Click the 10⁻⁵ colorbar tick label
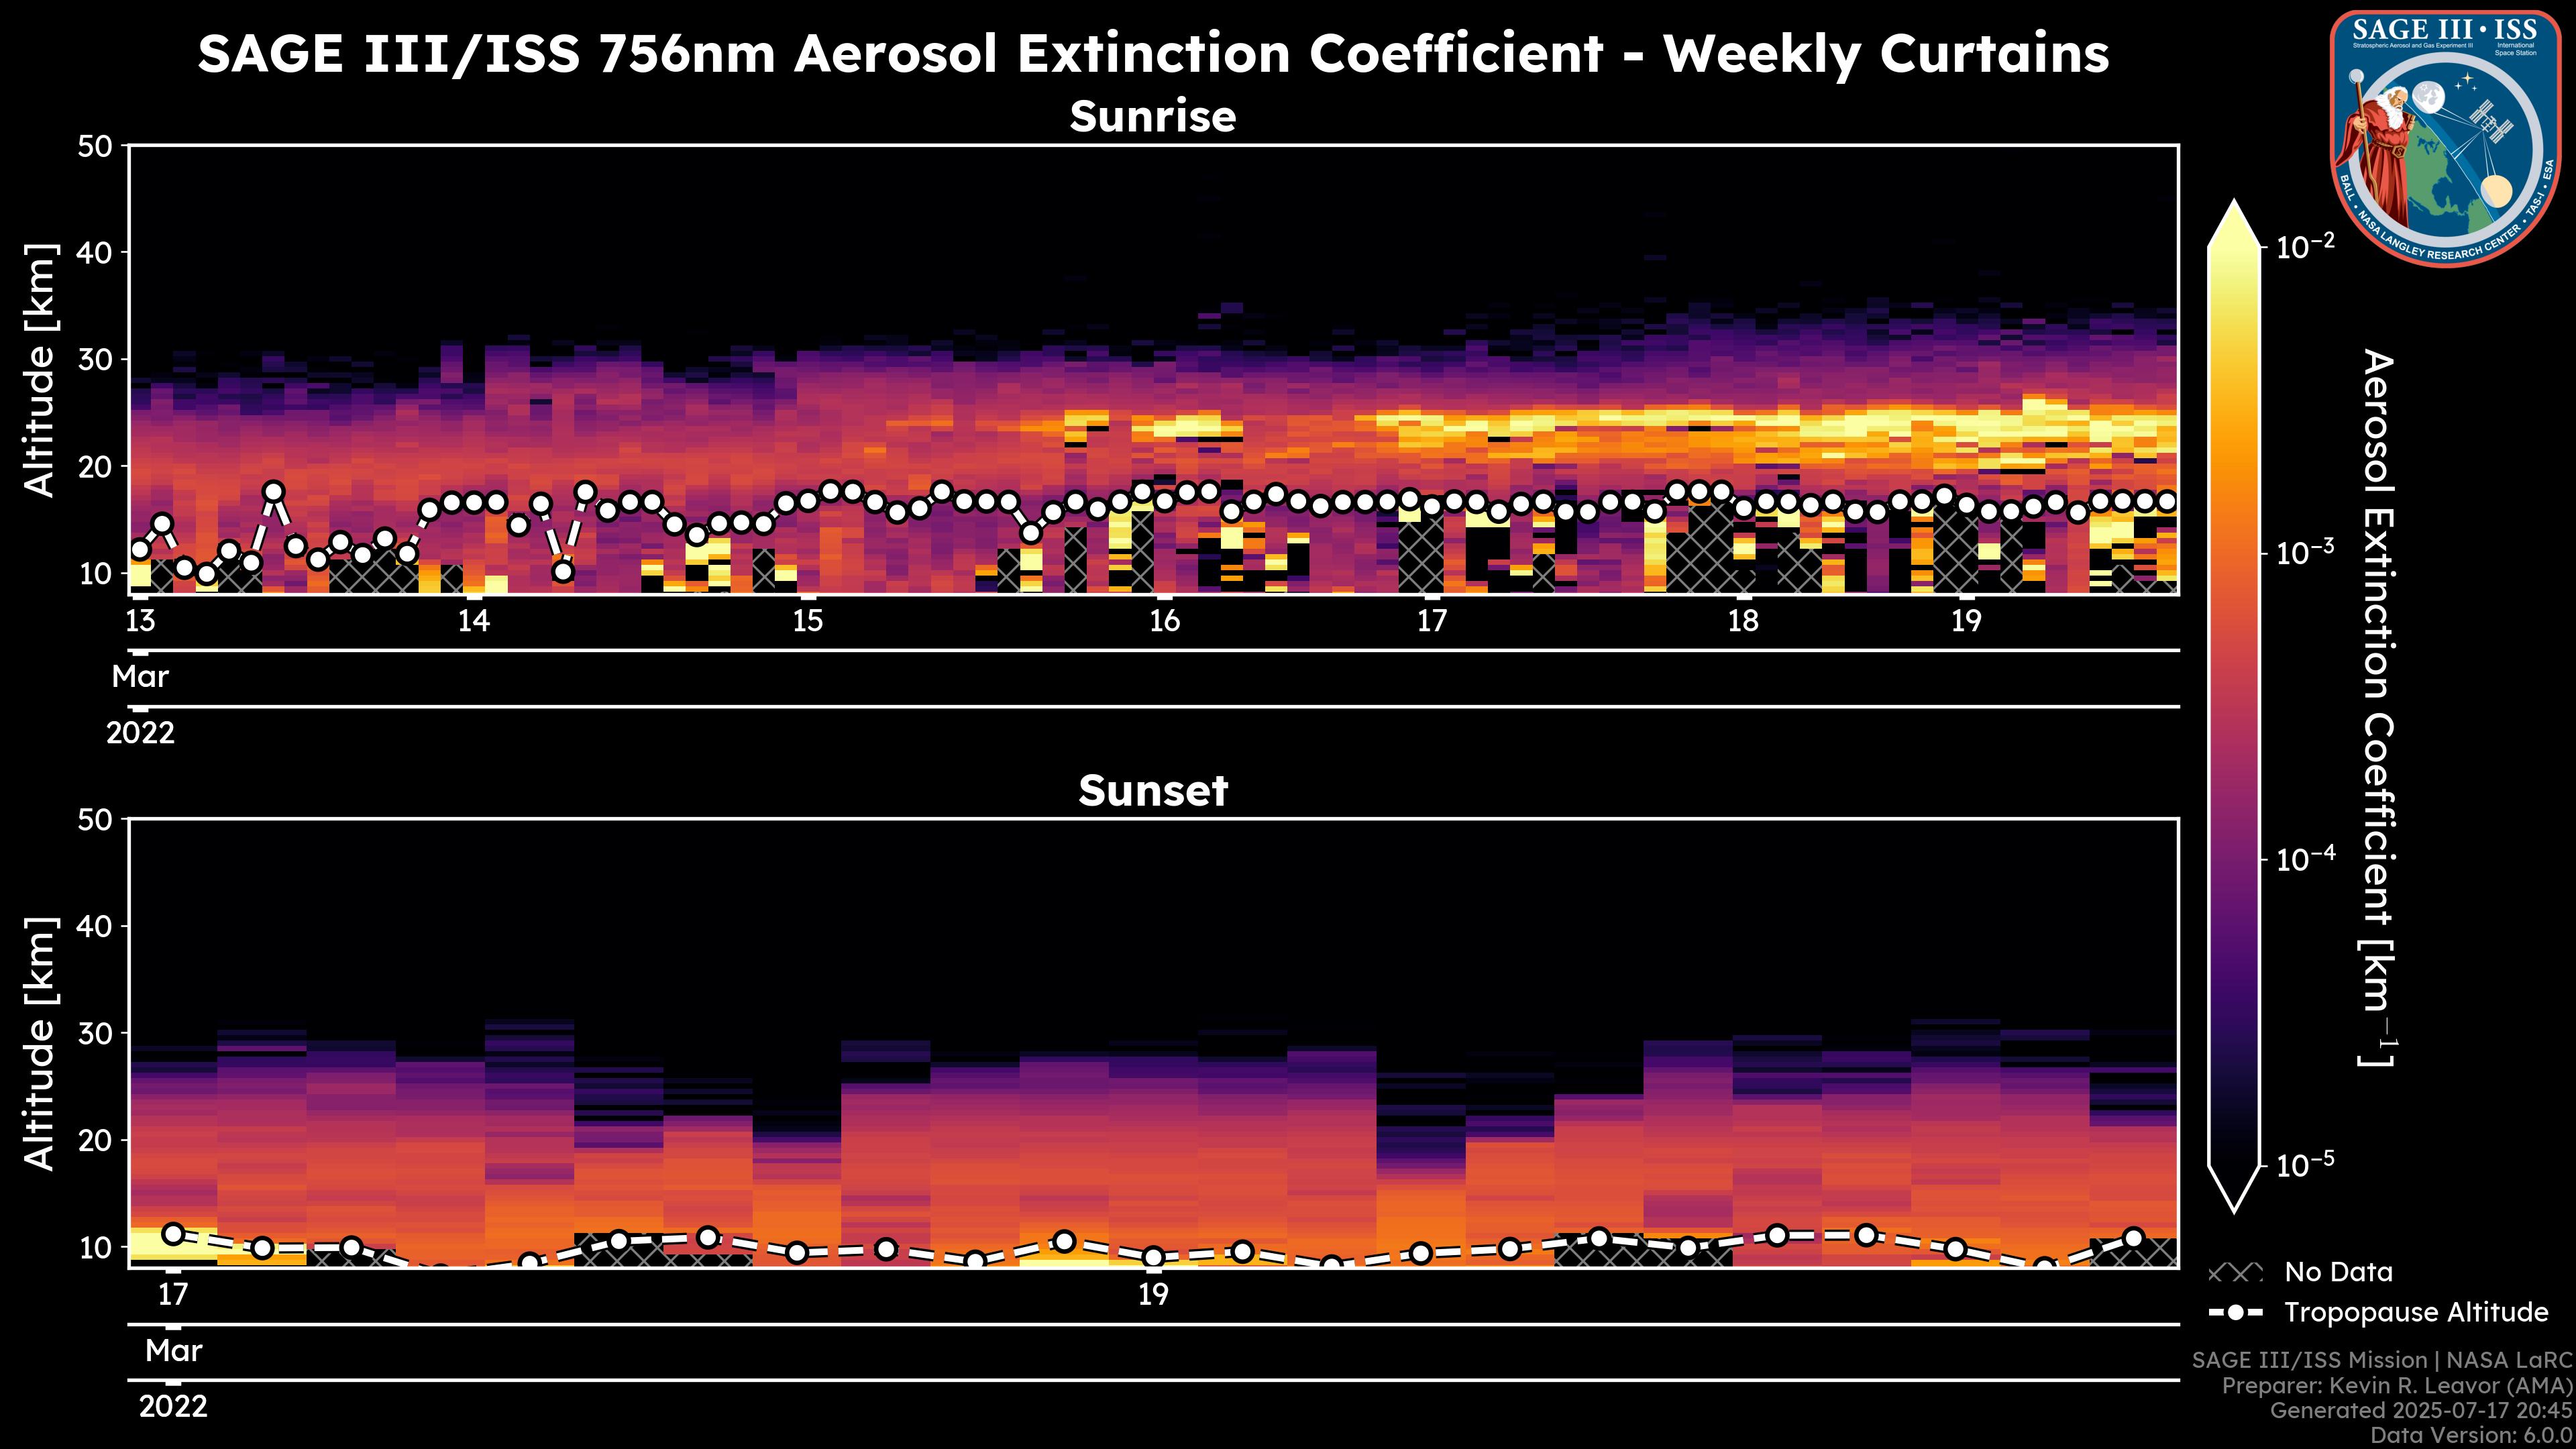This screenshot has width=2576, height=1449. click(x=2306, y=1165)
